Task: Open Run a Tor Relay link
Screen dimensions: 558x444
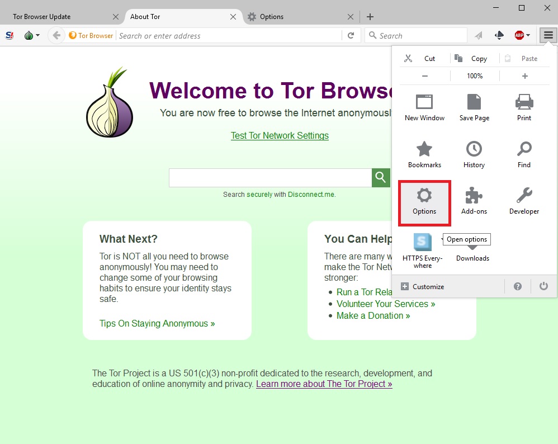Action: pos(364,292)
